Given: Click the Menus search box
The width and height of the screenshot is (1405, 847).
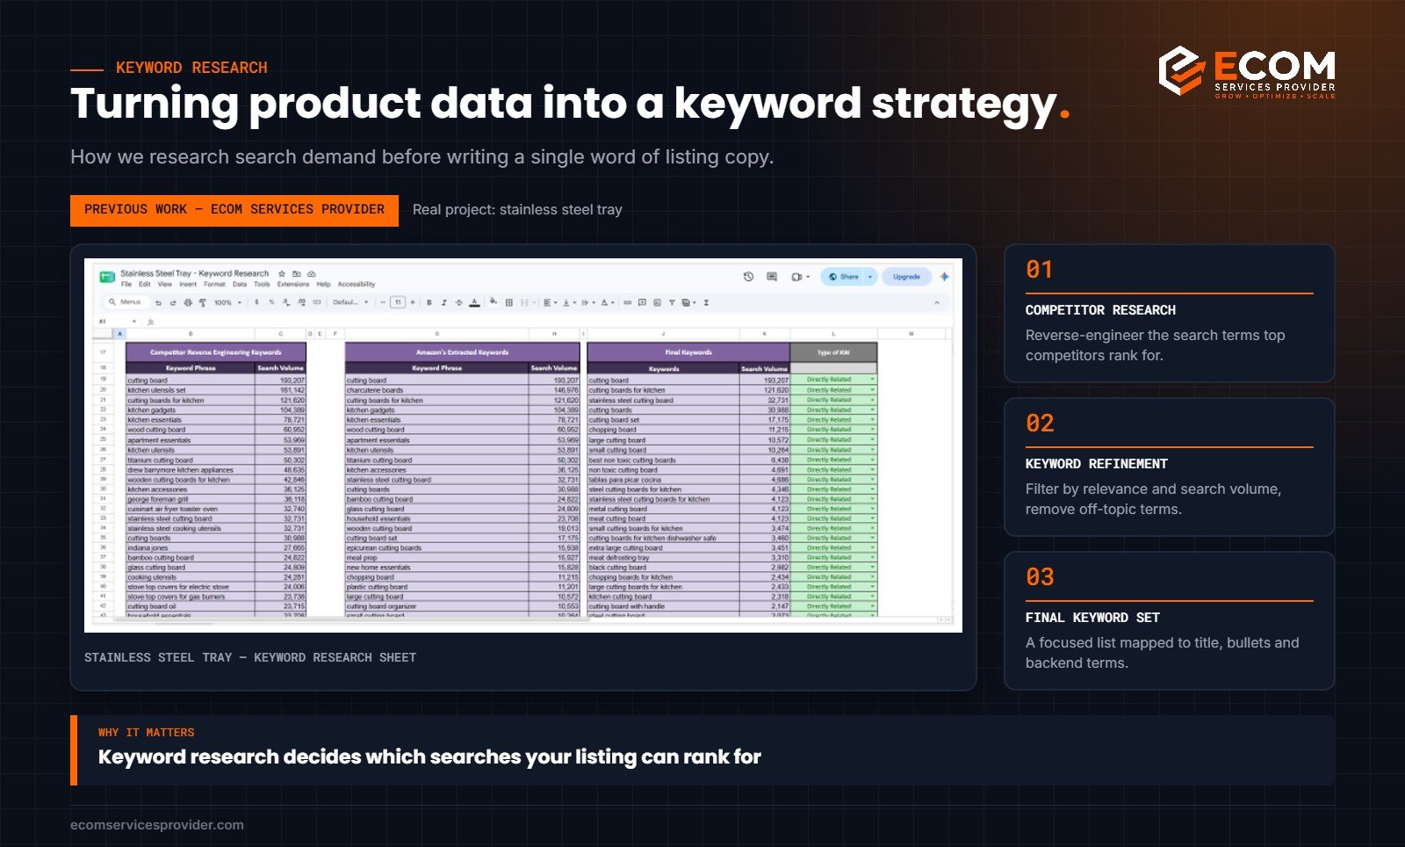Looking at the screenshot, I should click(x=126, y=302).
